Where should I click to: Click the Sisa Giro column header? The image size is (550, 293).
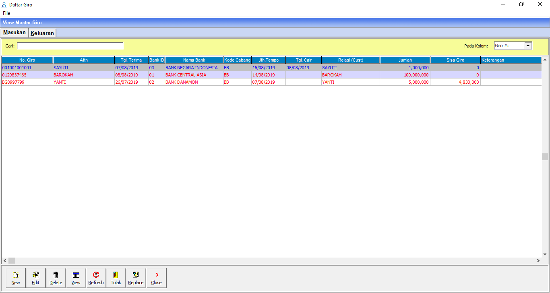click(x=455, y=60)
